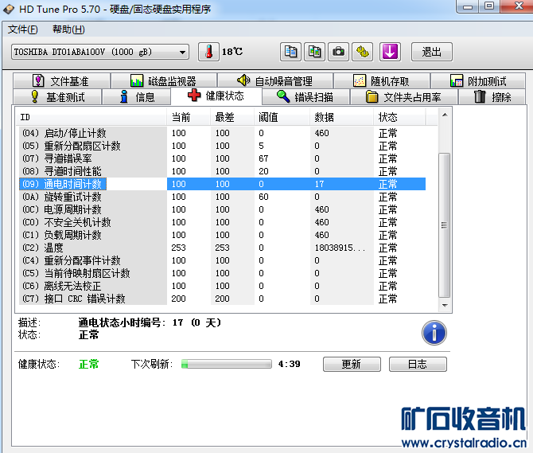533x453 pixels.
Task: Click the 最差 column header
Action: (232, 117)
